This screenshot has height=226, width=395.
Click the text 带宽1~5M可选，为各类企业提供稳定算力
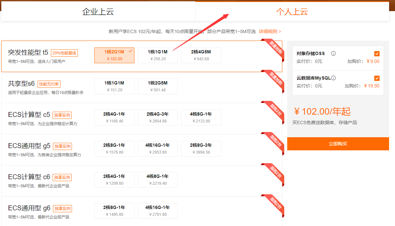(x=44, y=155)
